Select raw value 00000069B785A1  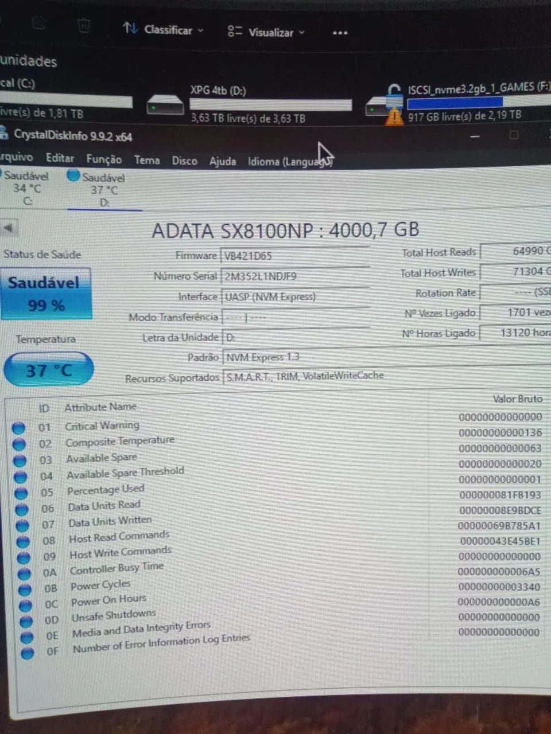click(499, 526)
